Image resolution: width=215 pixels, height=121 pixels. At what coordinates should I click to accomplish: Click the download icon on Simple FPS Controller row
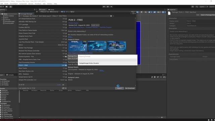[x=66, y=80]
